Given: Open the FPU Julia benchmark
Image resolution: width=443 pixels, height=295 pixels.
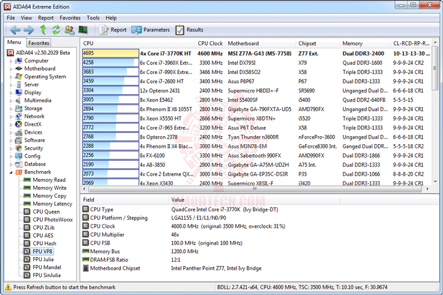Looking at the screenshot, I should [x=39, y=259].
